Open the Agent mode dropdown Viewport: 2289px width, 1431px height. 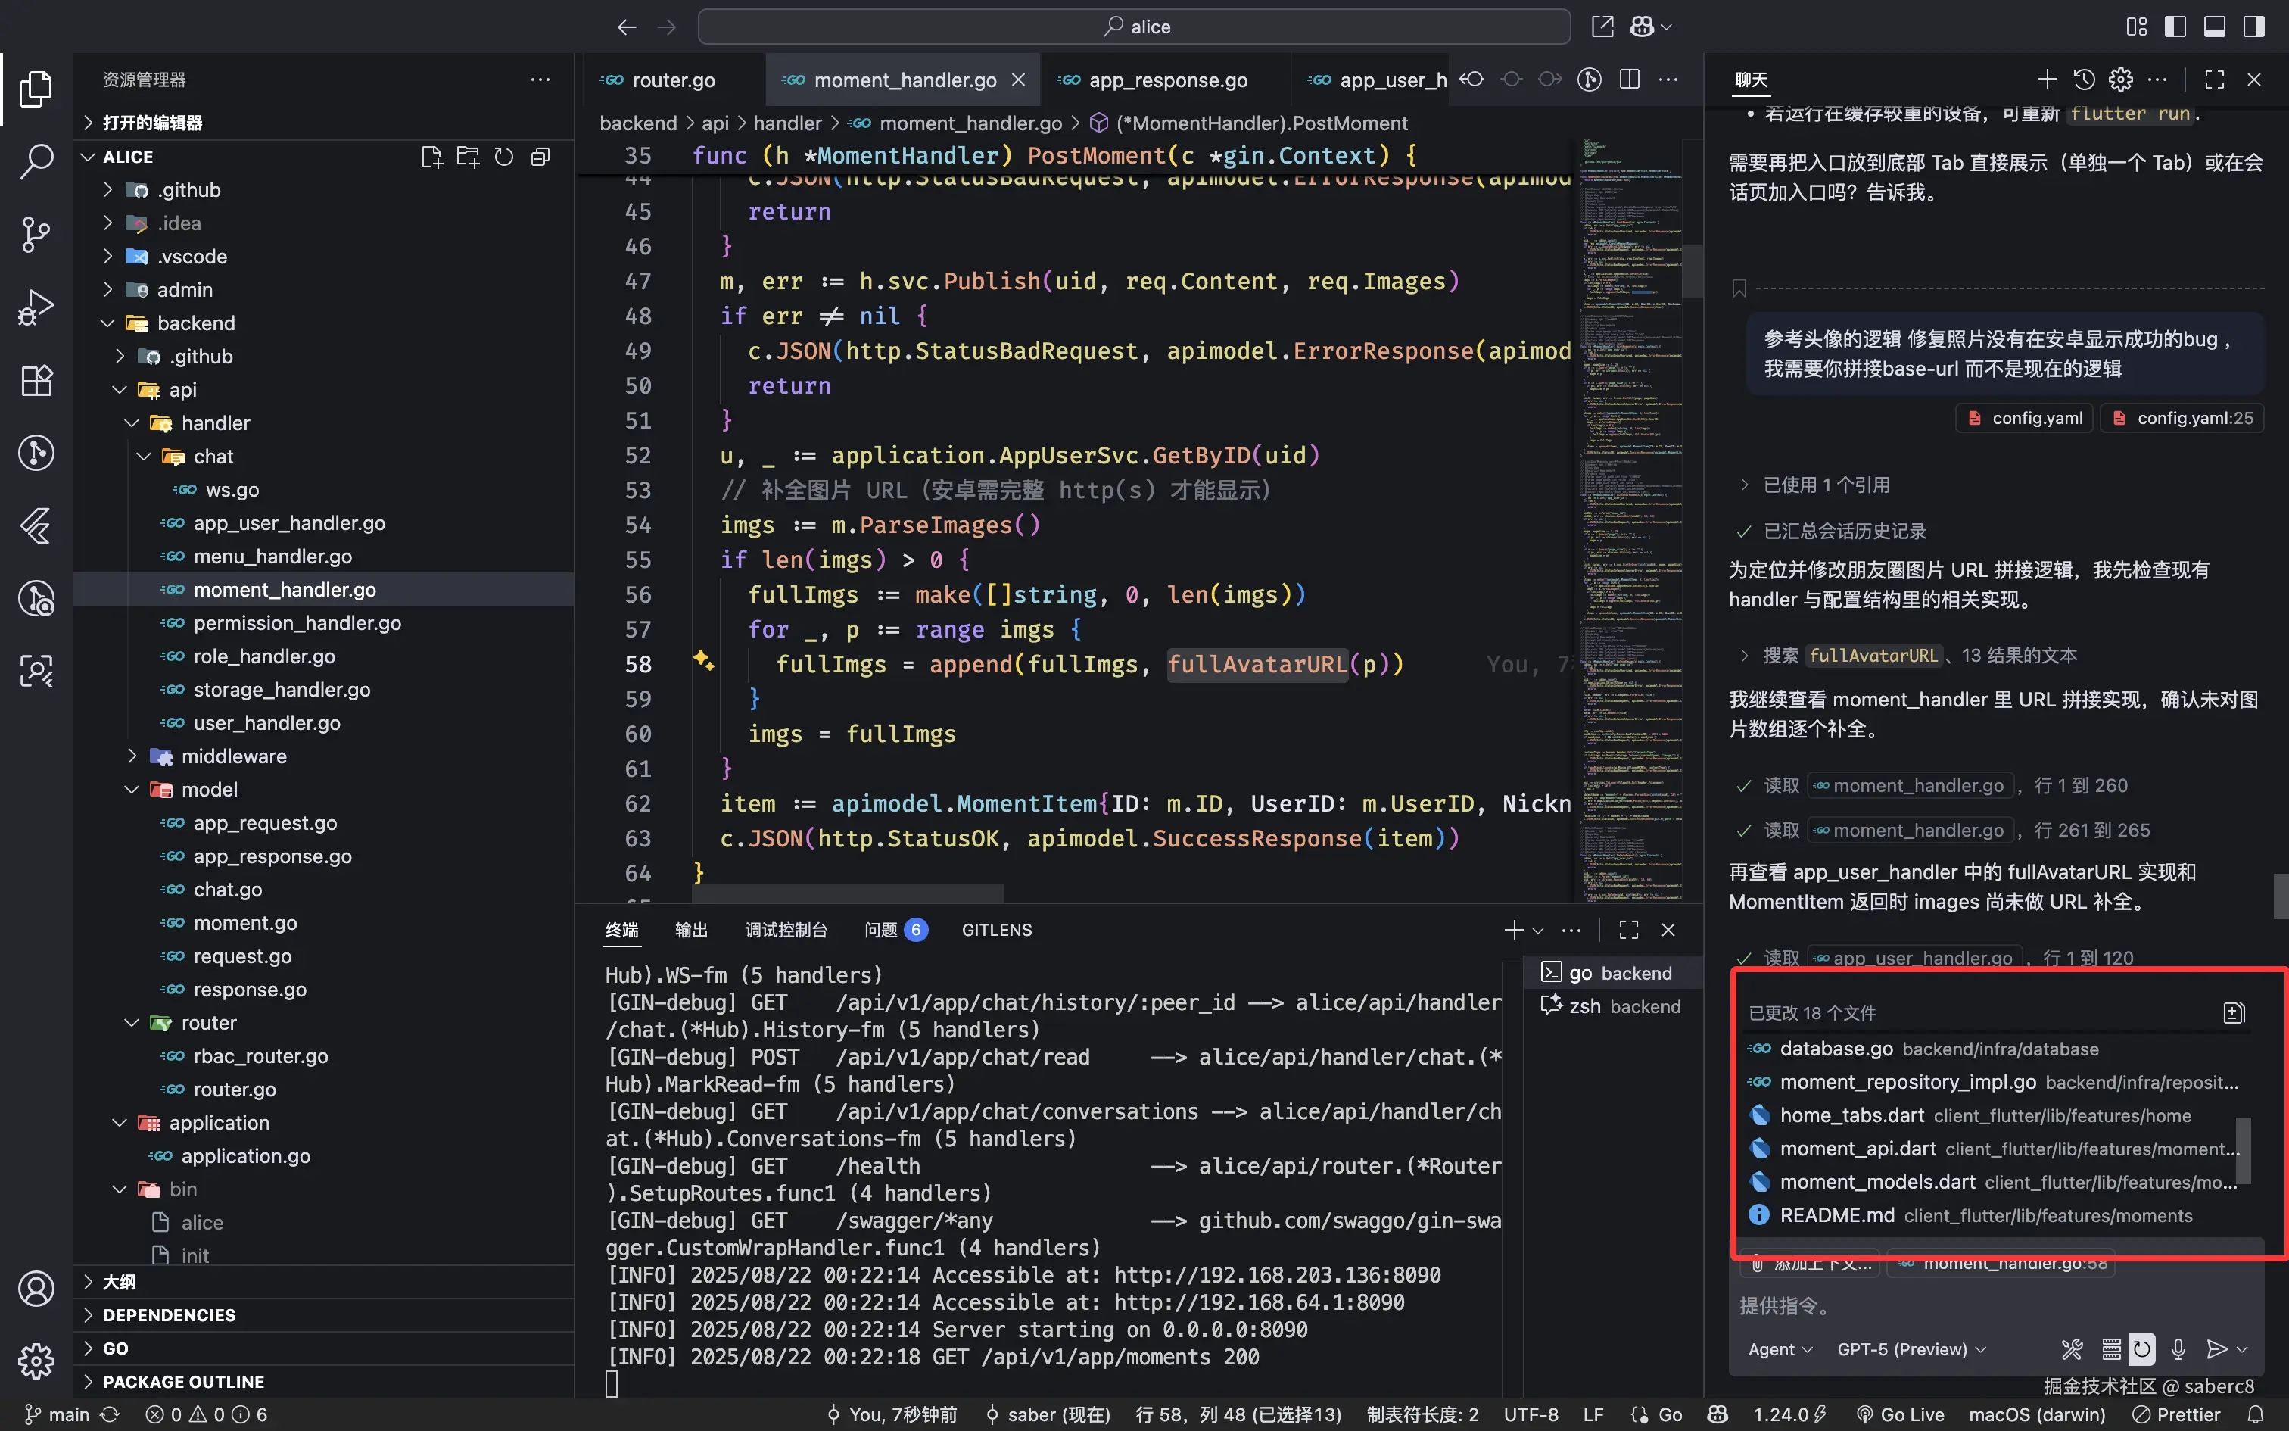[x=1779, y=1348]
